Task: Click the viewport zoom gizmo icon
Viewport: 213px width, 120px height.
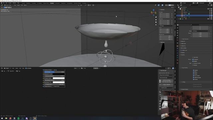Action: coord(156,17)
